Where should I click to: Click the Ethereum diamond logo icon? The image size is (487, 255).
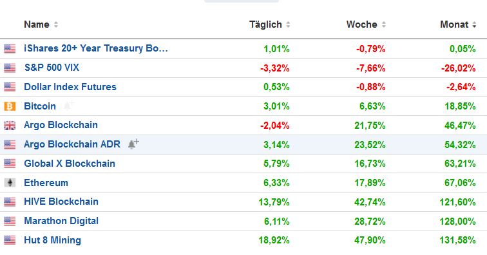pyautogui.click(x=10, y=183)
